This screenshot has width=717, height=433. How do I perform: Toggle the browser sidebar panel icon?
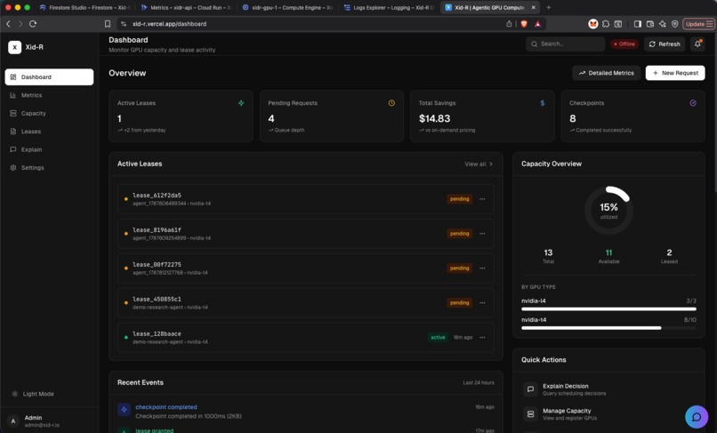(638, 24)
